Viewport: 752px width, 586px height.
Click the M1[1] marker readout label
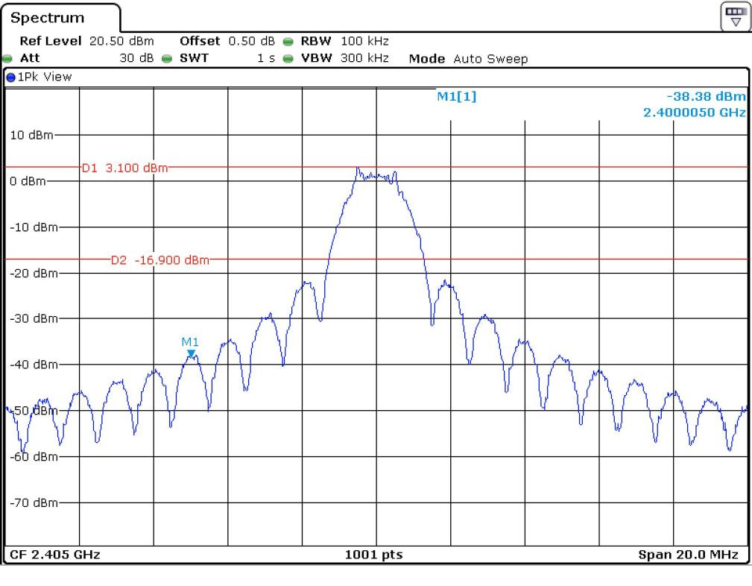click(x=457, y=96)
